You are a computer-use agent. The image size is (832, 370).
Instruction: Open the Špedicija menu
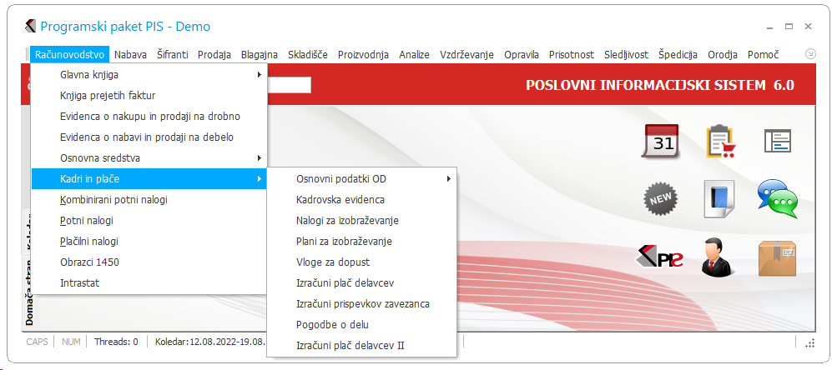click(678, 54)
